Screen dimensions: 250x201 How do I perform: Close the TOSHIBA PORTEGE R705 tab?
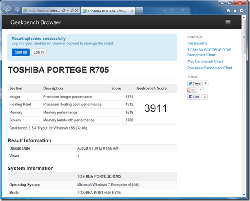point(132,11)
